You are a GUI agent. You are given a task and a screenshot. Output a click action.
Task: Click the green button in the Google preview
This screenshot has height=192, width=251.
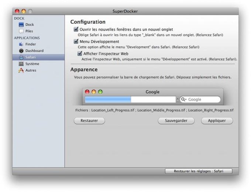point(100,92)
